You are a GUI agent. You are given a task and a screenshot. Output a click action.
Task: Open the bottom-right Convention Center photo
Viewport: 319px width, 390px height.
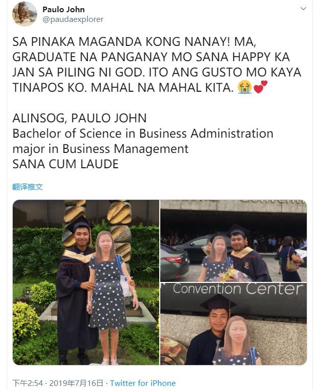coord(234,324)
